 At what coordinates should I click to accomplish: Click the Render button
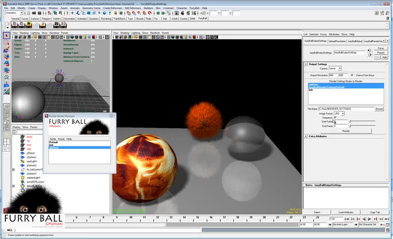[x=346, y=131]
